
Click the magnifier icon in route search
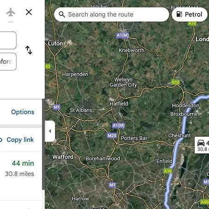pos(62,14)
